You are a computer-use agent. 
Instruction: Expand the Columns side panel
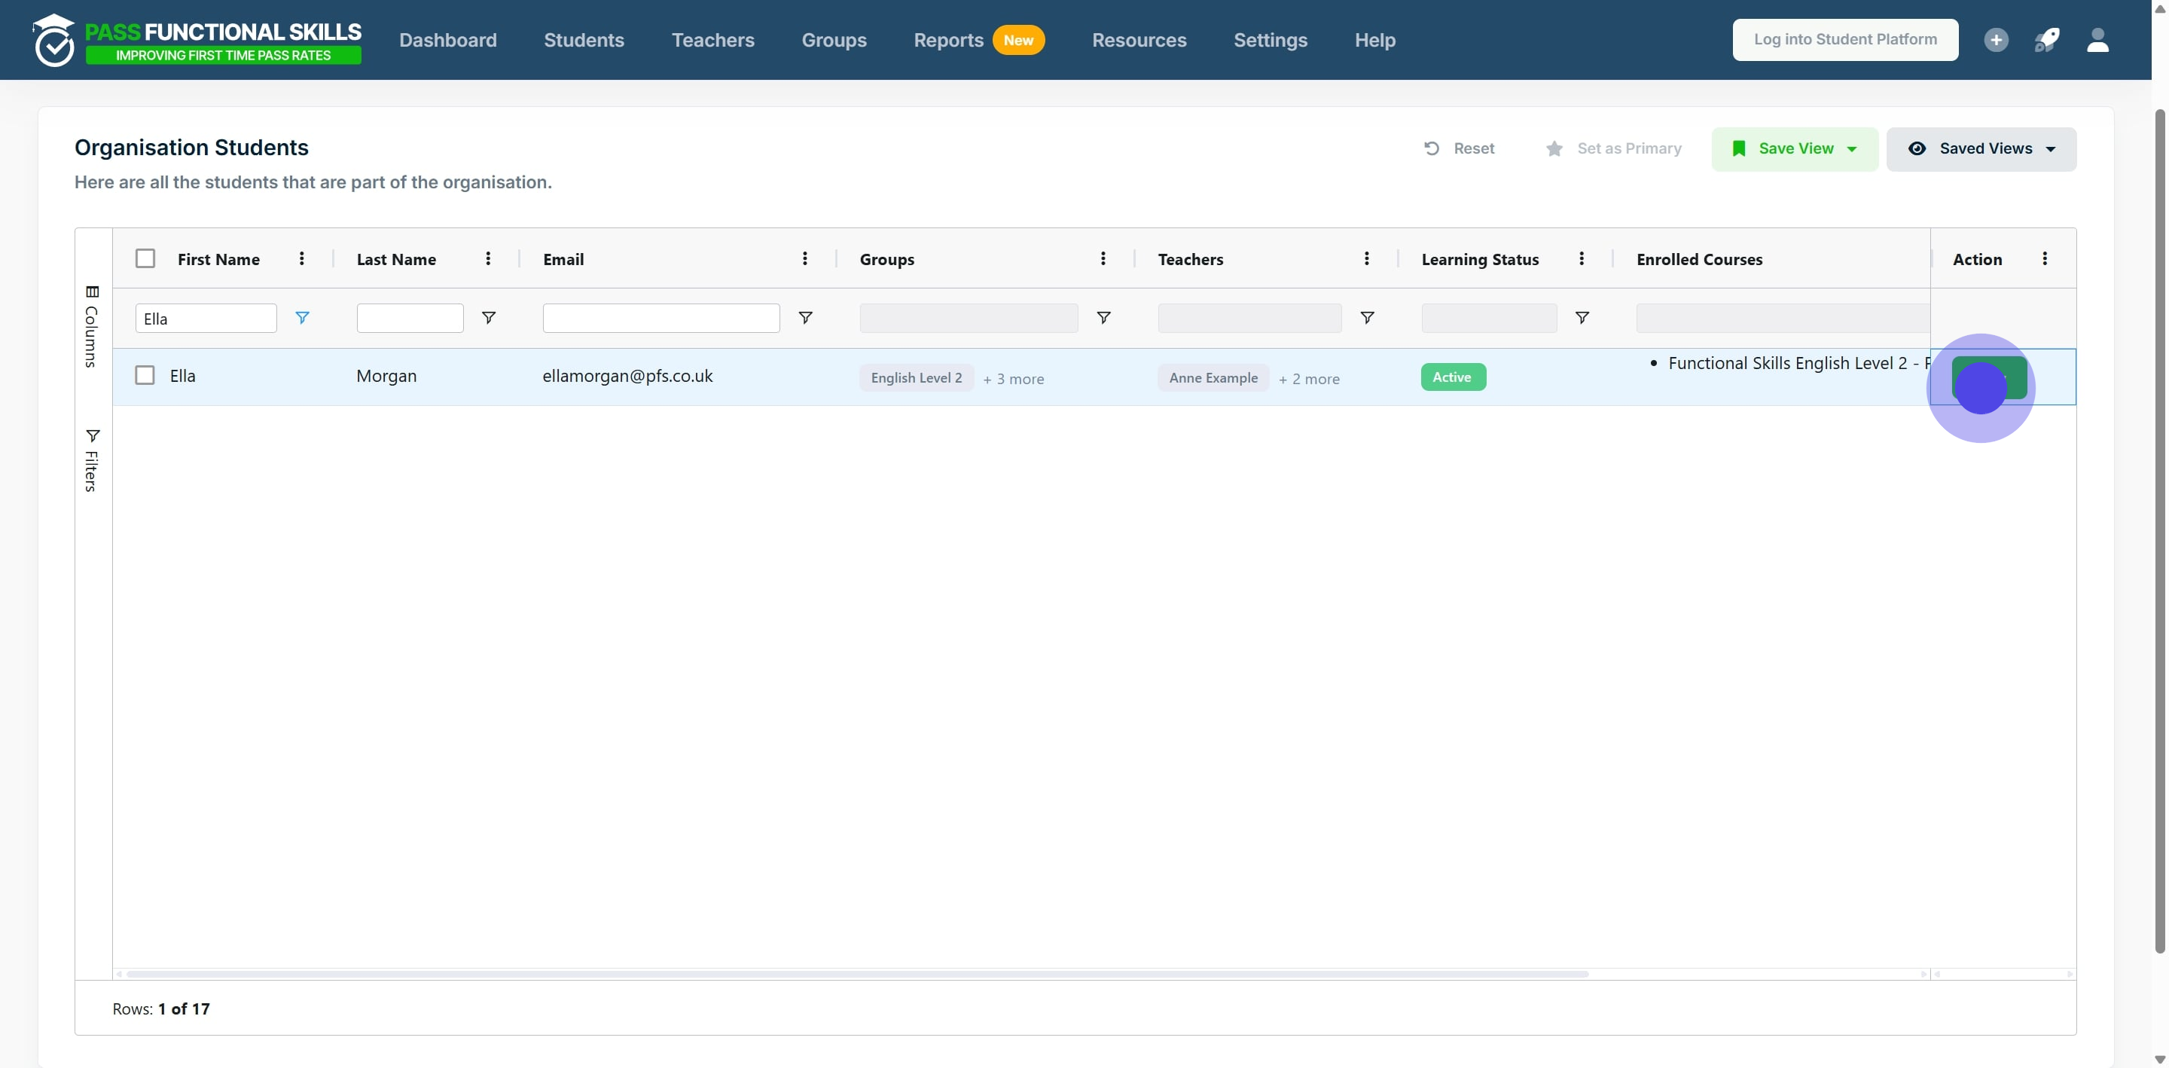pyautogui.click(x=92, y=326)
